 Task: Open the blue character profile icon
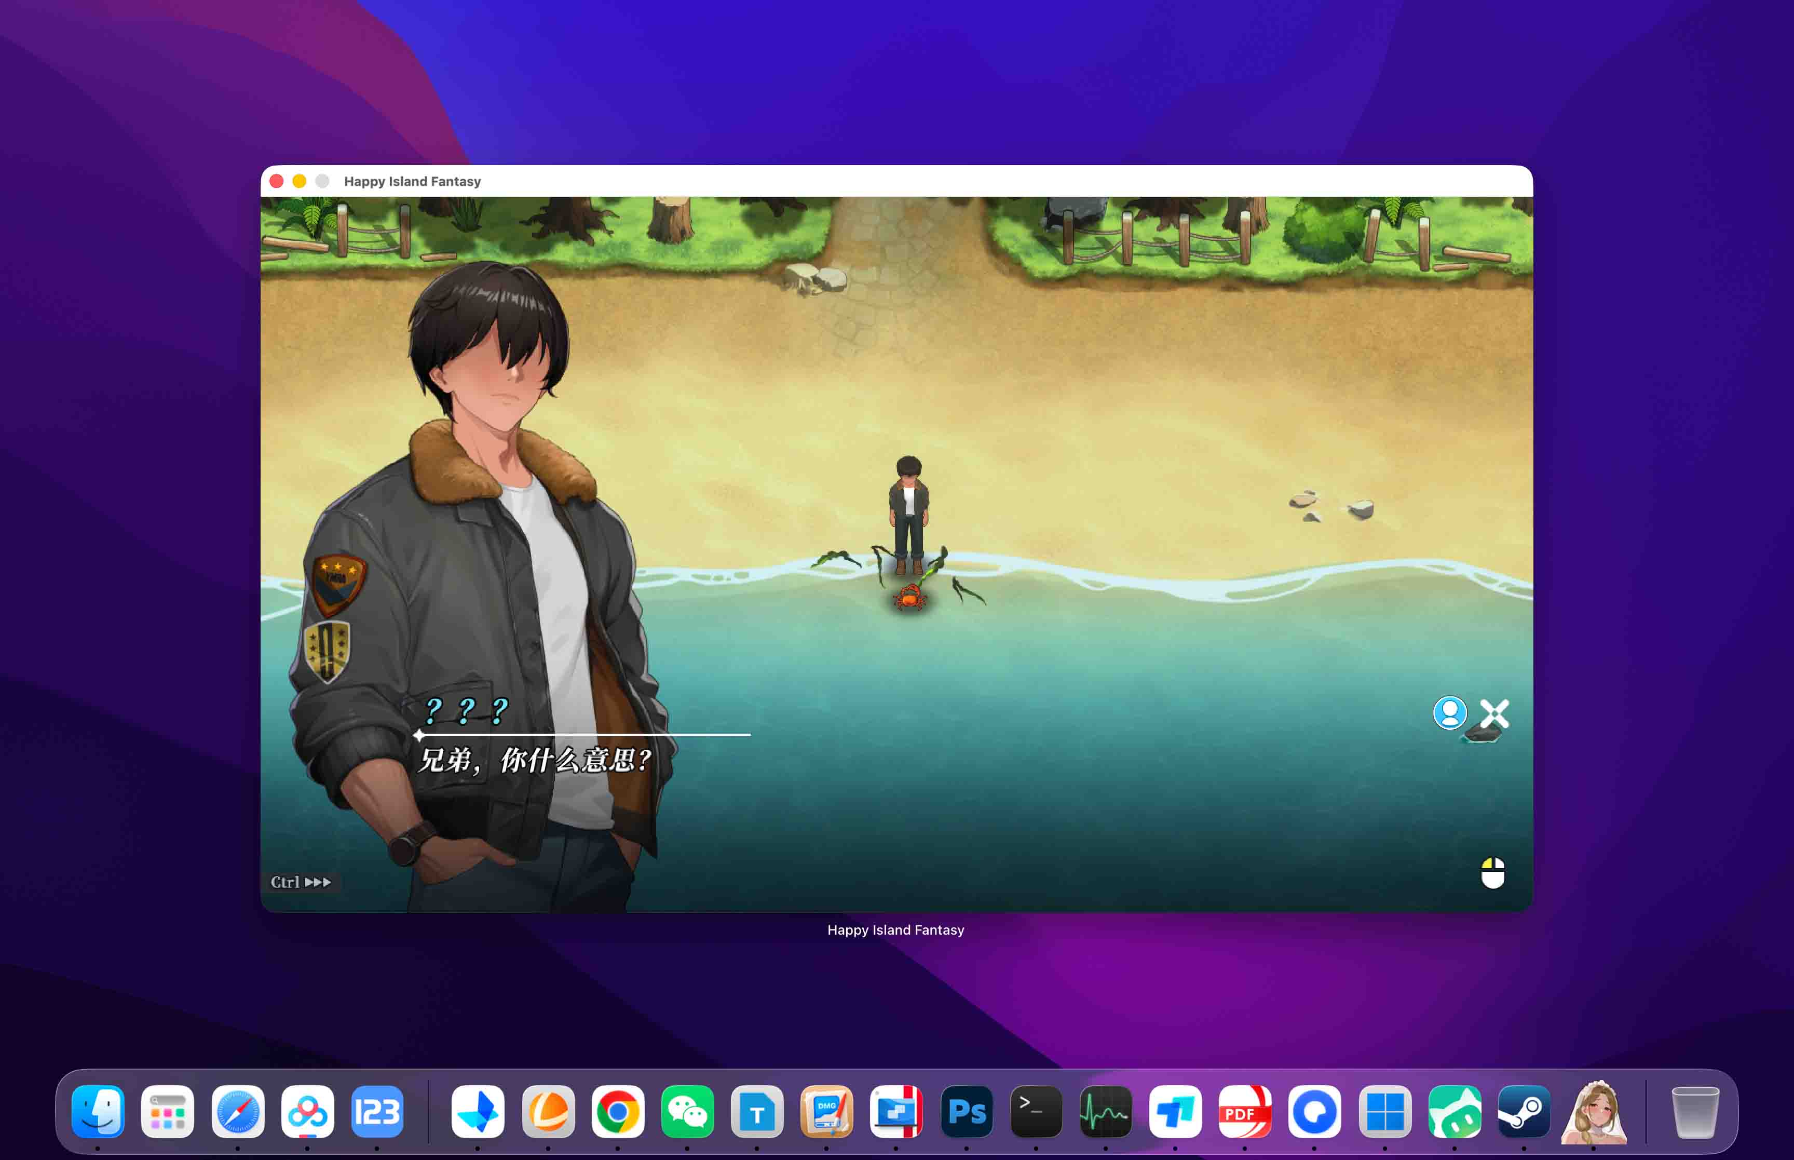[x=1449, y=712]
